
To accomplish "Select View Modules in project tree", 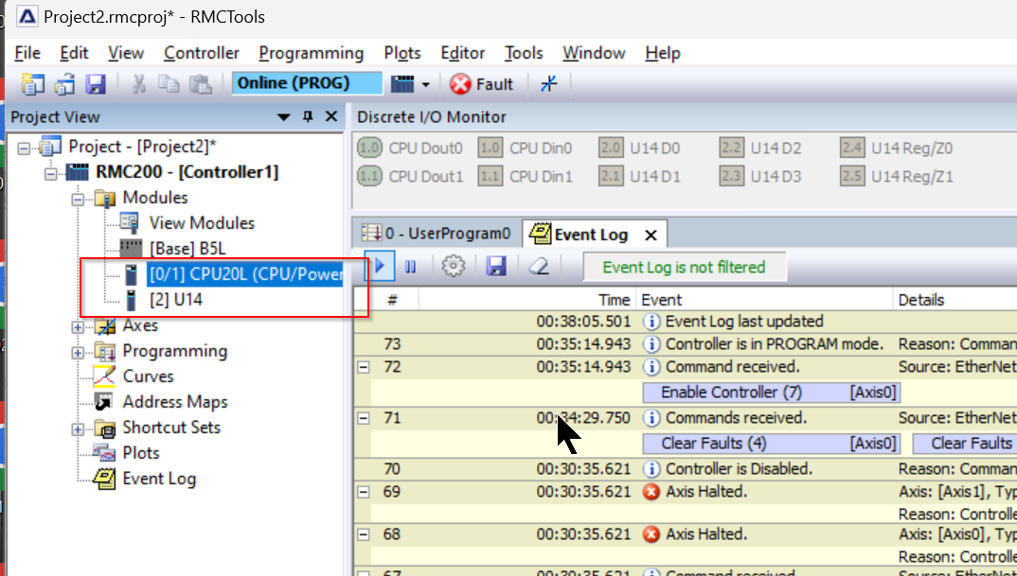I will coord(202,223).
